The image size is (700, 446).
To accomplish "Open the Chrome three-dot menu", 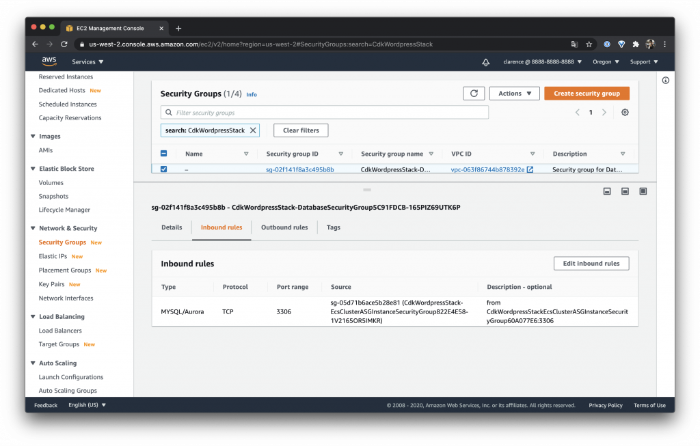I will 664,44.
